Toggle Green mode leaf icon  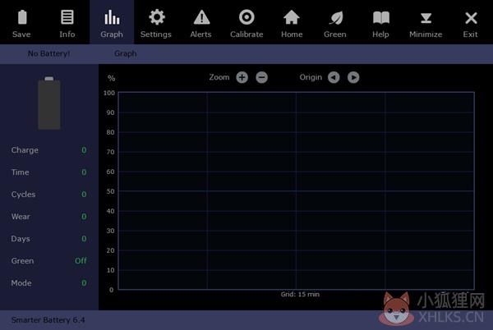[336, 18]
